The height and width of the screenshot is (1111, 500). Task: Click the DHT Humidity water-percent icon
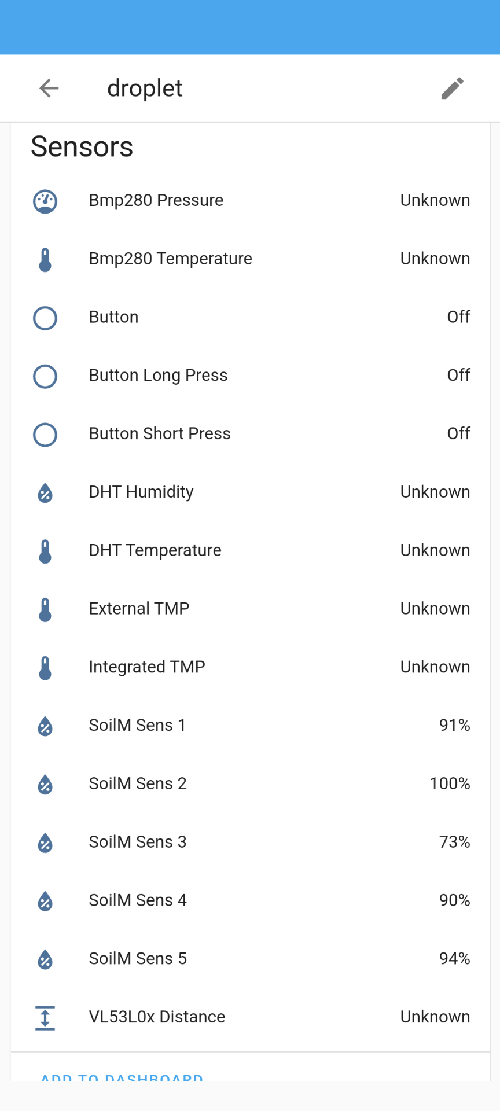coord(45,493)
